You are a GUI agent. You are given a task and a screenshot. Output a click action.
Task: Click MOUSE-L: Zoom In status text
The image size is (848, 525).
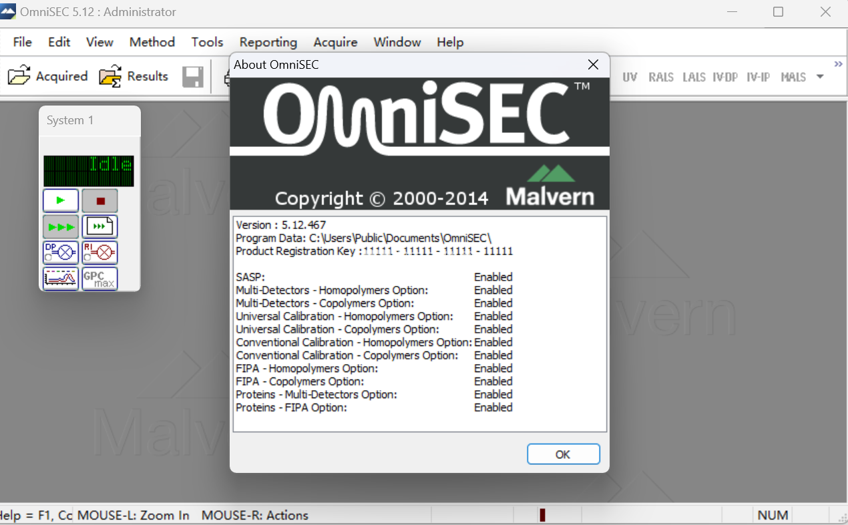134,515
